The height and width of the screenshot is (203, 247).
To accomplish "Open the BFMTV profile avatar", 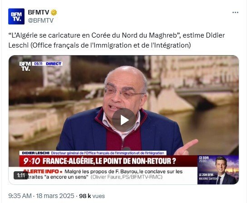I will (16, 16).
